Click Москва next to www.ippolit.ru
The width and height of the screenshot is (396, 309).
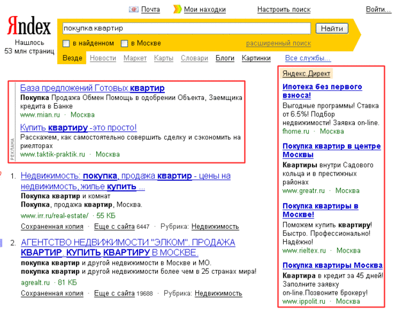pyautogui.click(x=348, y=301)
